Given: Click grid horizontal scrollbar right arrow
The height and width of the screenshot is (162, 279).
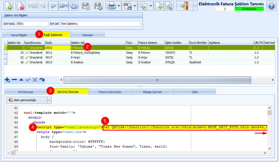Looking at the screenshot, I should (273, 80).
